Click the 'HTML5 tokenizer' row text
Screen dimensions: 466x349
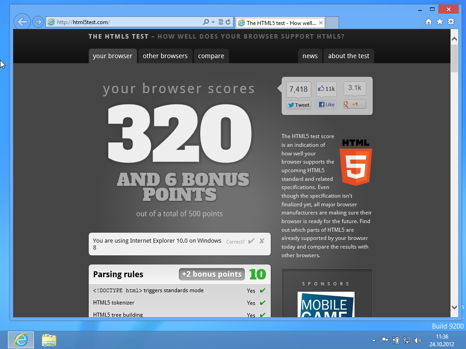pyautogui.click(x=113, y=303)
